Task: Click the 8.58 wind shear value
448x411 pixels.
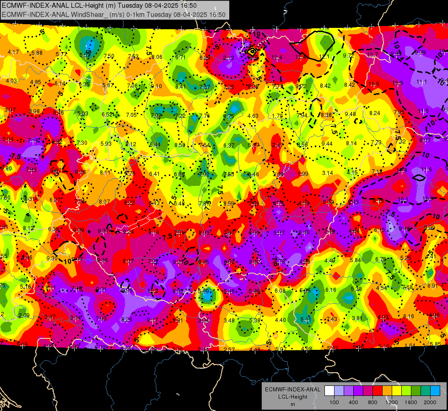Action: [180, 145]
